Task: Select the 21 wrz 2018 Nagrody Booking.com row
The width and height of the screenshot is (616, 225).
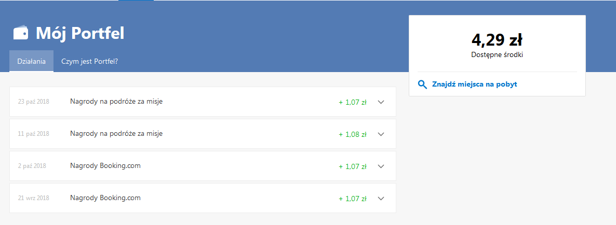Action: pos(203,199)
